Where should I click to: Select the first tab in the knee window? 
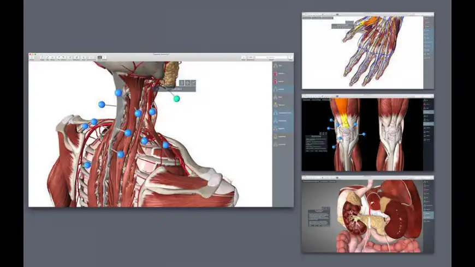[307, 100]
